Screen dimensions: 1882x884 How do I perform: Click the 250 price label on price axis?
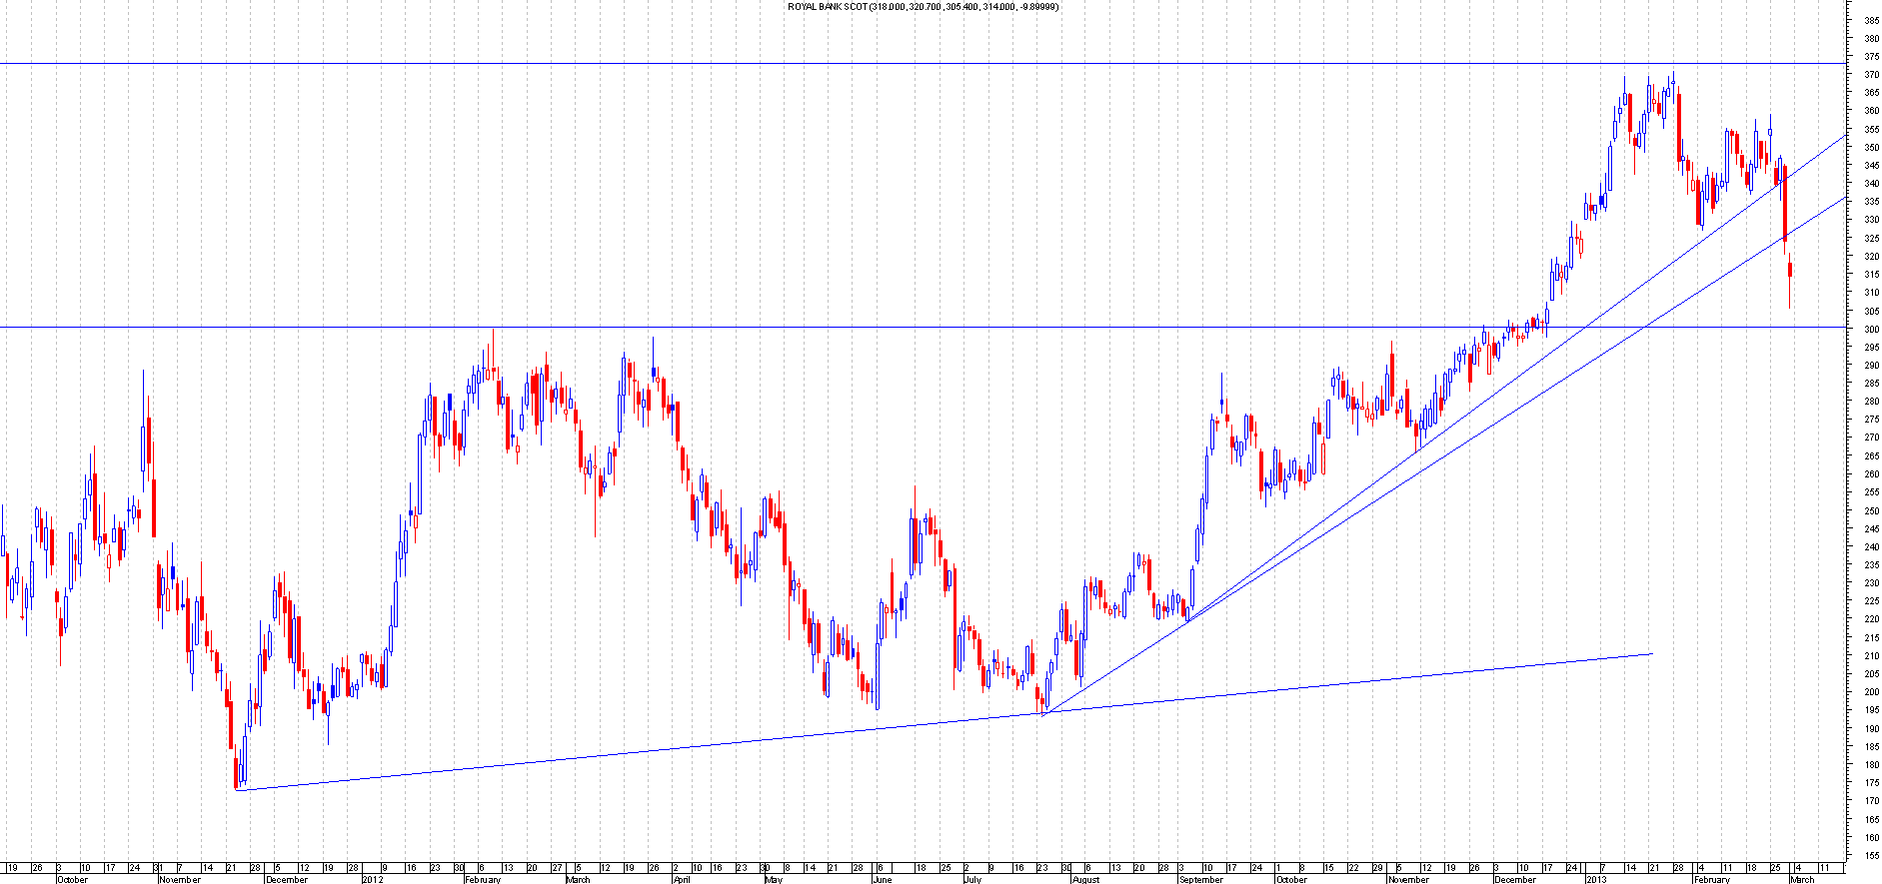click(1870, 510)
